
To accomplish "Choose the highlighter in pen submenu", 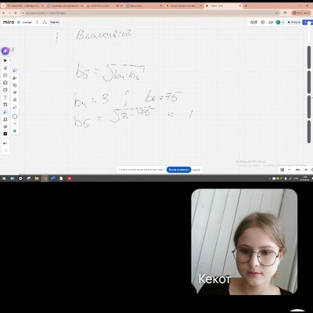I will tap(15, 77).
